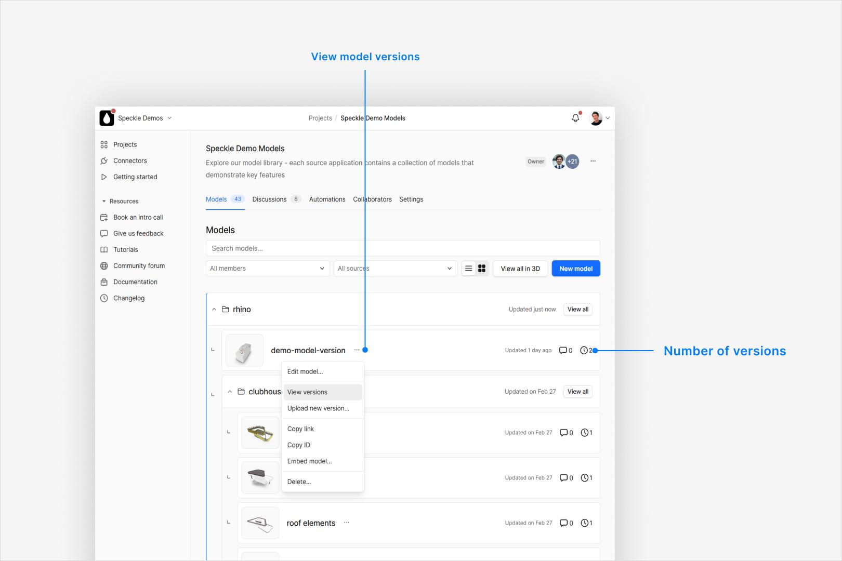Click versions clock icon on roof elements row
This screenshot has width=842, height=561.
pyautogui.click(x=584, y=523)
